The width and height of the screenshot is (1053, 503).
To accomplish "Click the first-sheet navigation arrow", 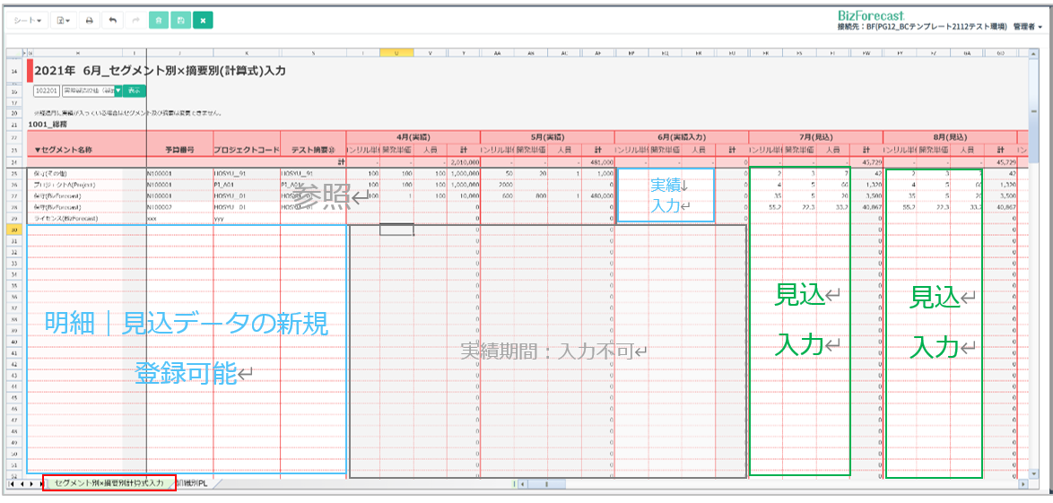I will click(x=12, y=483).
